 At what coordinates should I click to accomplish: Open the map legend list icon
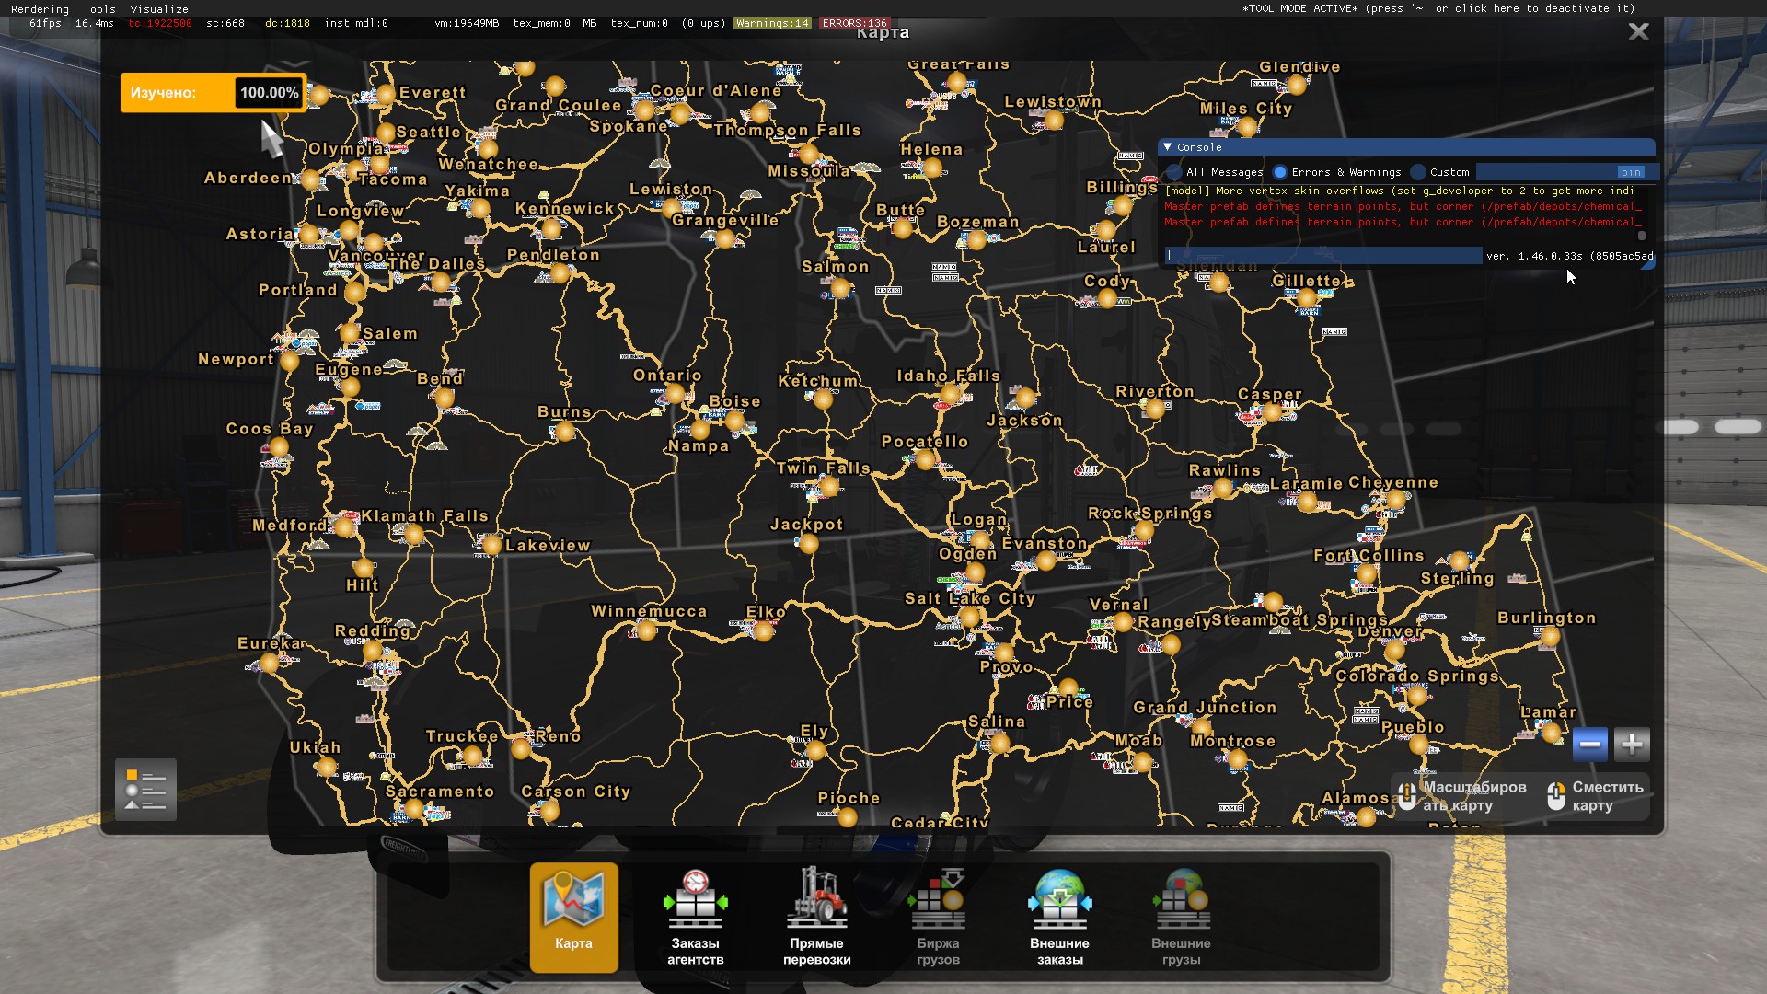click(145, 790)
